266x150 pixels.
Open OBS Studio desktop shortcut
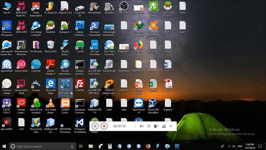point(124,7)
